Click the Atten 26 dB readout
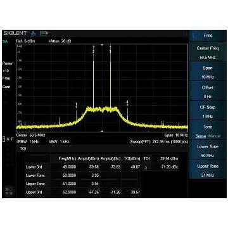Image resolution: width=228 pixels, height=228 pixels. (60, 41)
